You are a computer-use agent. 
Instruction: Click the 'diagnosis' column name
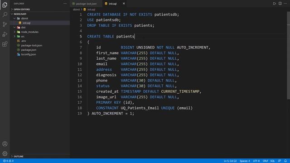pos(106,75)
